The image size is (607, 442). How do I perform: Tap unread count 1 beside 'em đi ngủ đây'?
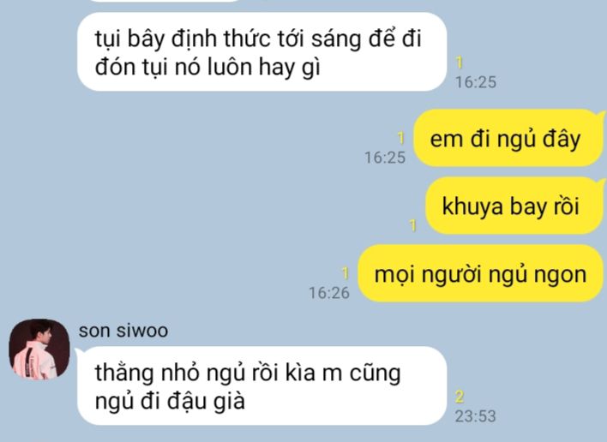[401, 138]
